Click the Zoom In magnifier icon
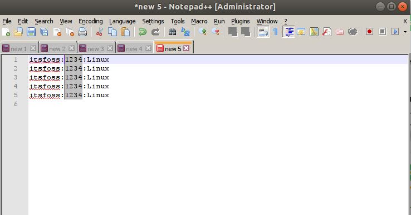The image size is (411, 215). pyautogui.click(x=202, y=32)
